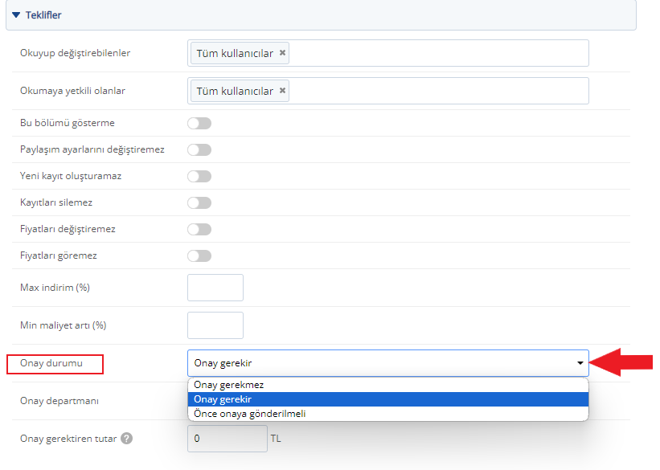The height and width of the screenshot is (470, 660).
Task: Choose the highlighted Onay gerekir option
Action: click(x=388, y=399)
